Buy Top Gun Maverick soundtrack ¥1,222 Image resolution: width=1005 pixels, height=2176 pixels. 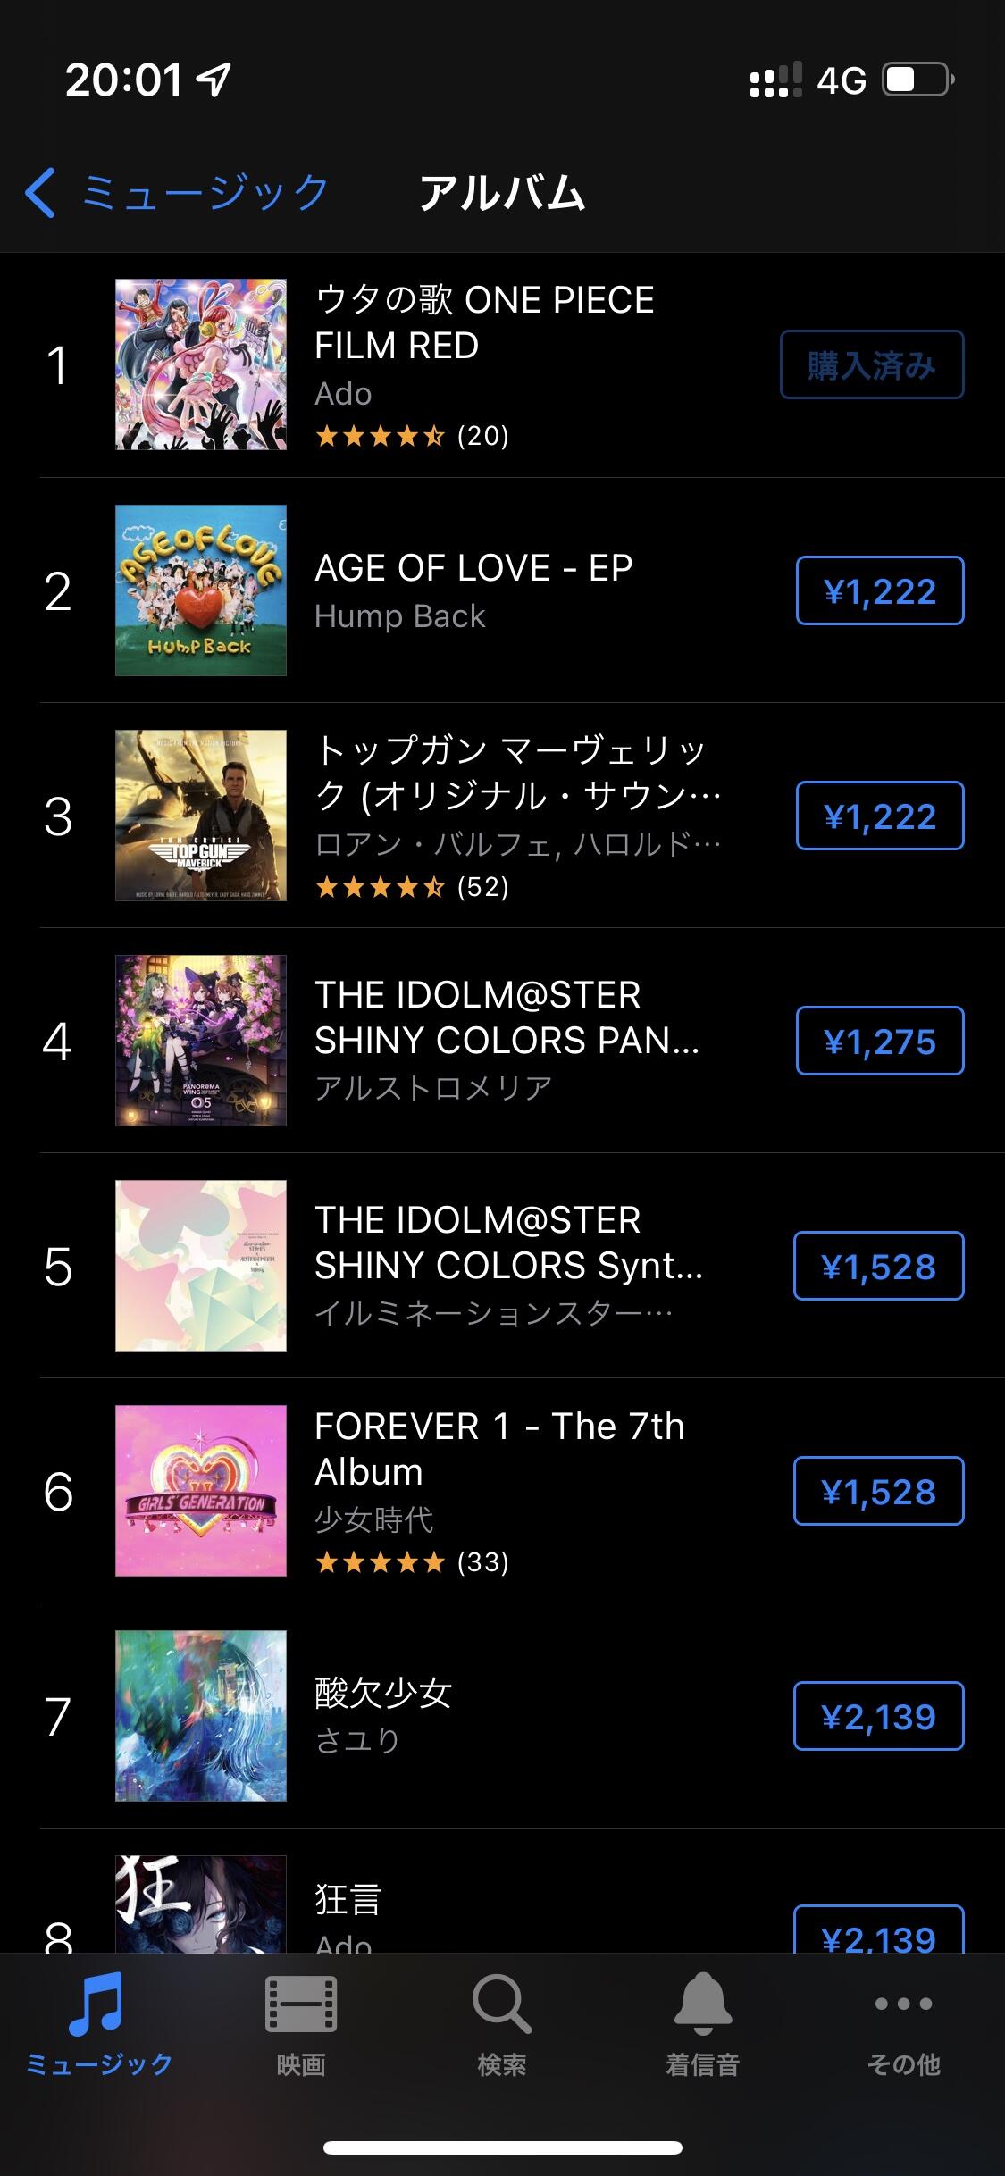point(879,816)
